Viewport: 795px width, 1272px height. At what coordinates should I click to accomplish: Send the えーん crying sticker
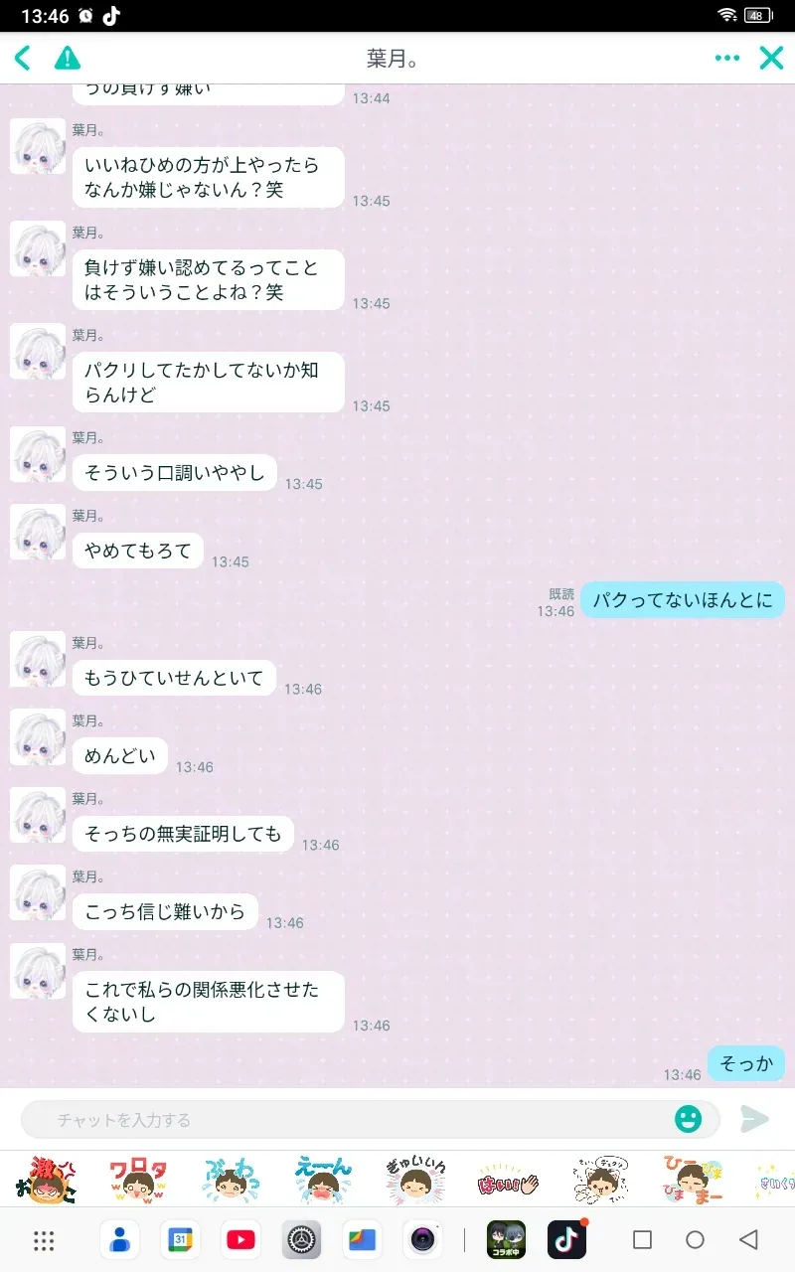coord(323,1180)
